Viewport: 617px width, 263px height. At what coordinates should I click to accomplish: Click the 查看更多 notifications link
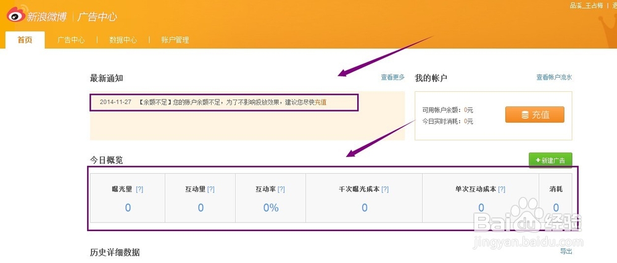click(x=392, y=78)
